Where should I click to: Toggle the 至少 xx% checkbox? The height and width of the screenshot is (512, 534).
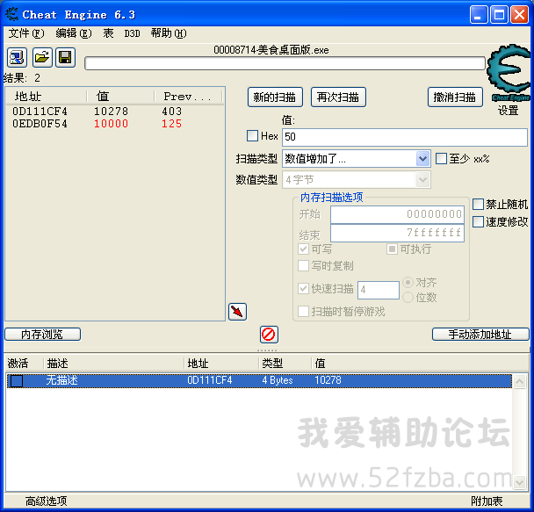[442, 159]
